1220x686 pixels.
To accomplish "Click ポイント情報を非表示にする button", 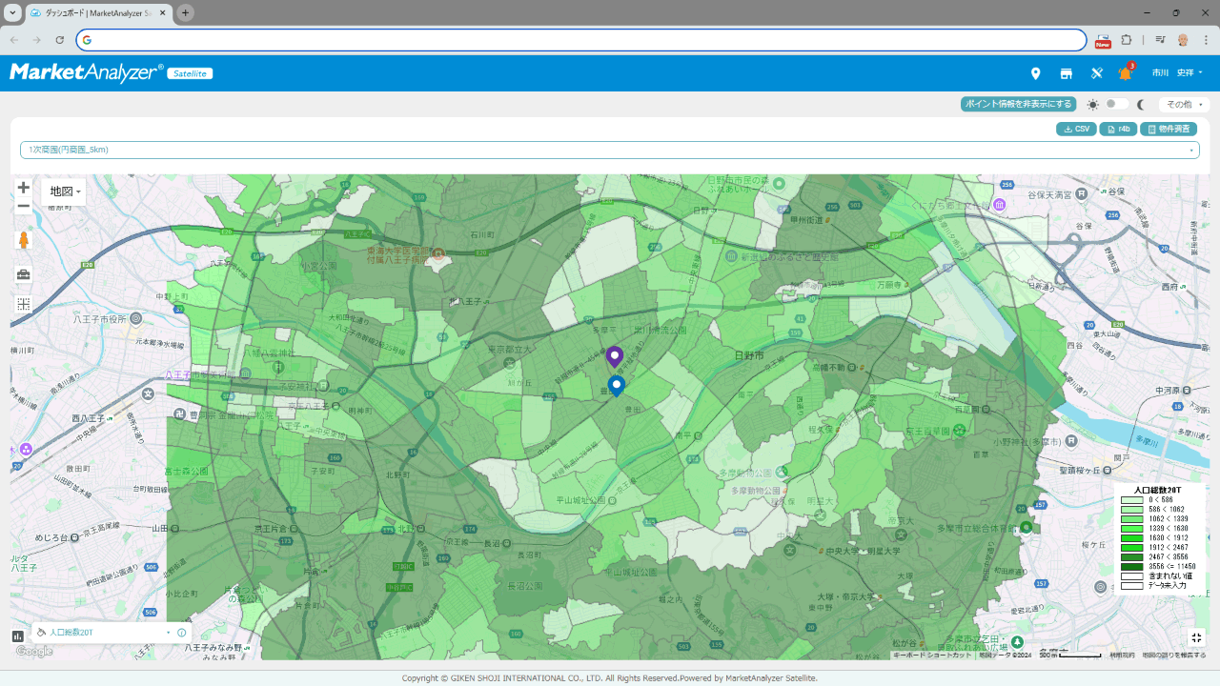I will click(1018, 105).
